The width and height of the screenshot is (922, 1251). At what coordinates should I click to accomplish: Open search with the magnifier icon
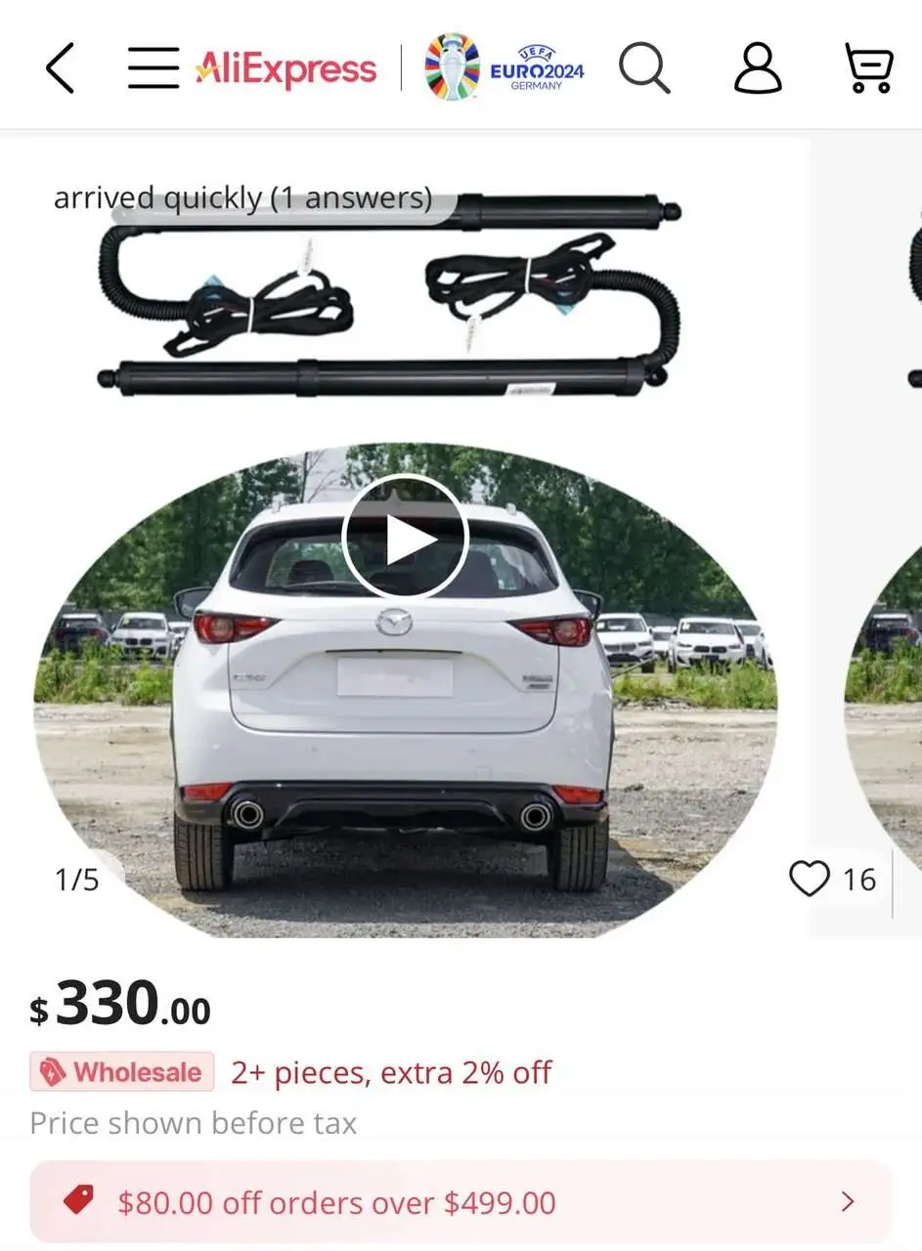(x=645, y=68)
